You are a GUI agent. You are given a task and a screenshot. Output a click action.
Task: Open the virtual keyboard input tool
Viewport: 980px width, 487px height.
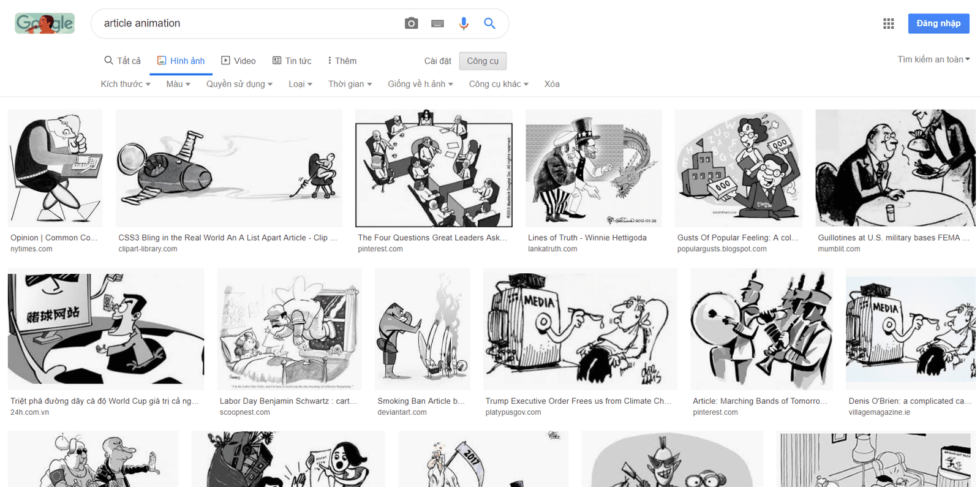[437, 23]
